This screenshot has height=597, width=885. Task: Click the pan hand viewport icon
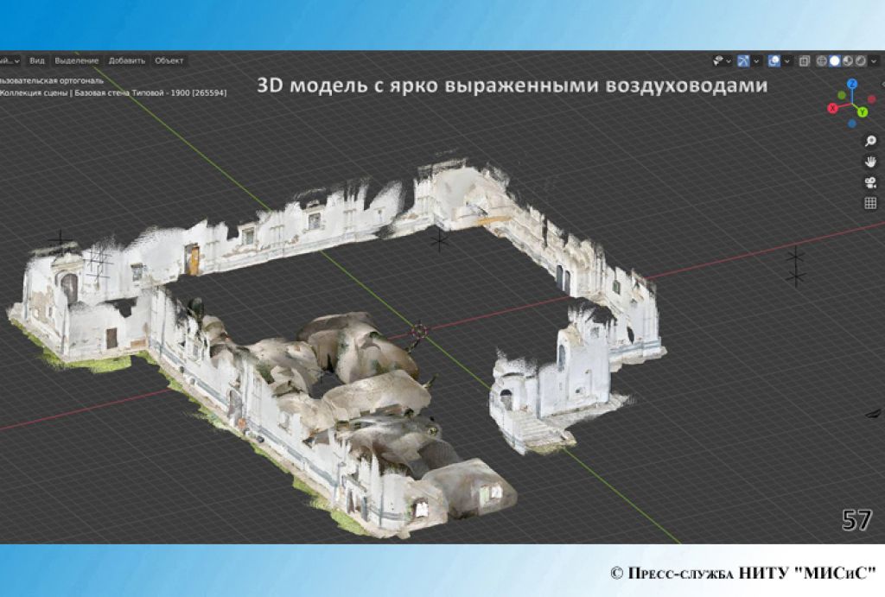[870, 162]
